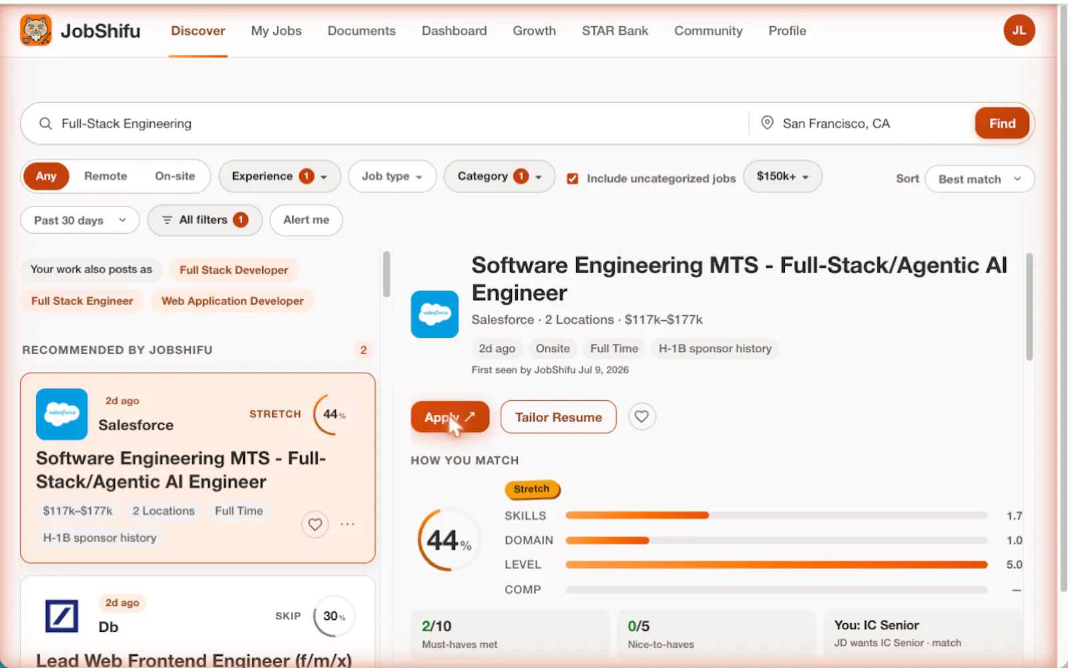Click the Stretch match badge
This screenshot has height=668, width=1068.
coord(532,489)
